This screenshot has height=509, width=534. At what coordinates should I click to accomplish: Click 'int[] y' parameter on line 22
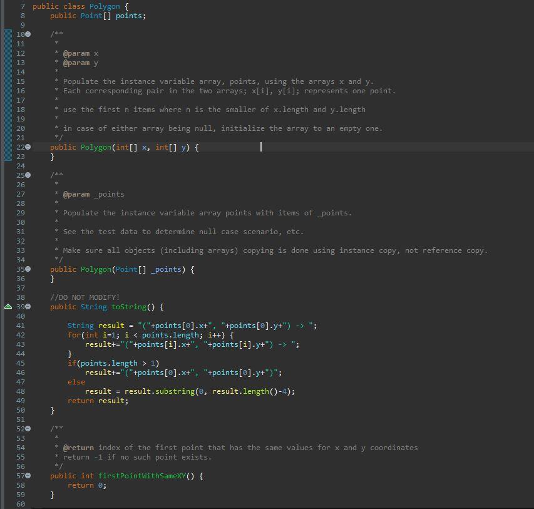click(x=171, y=147)
